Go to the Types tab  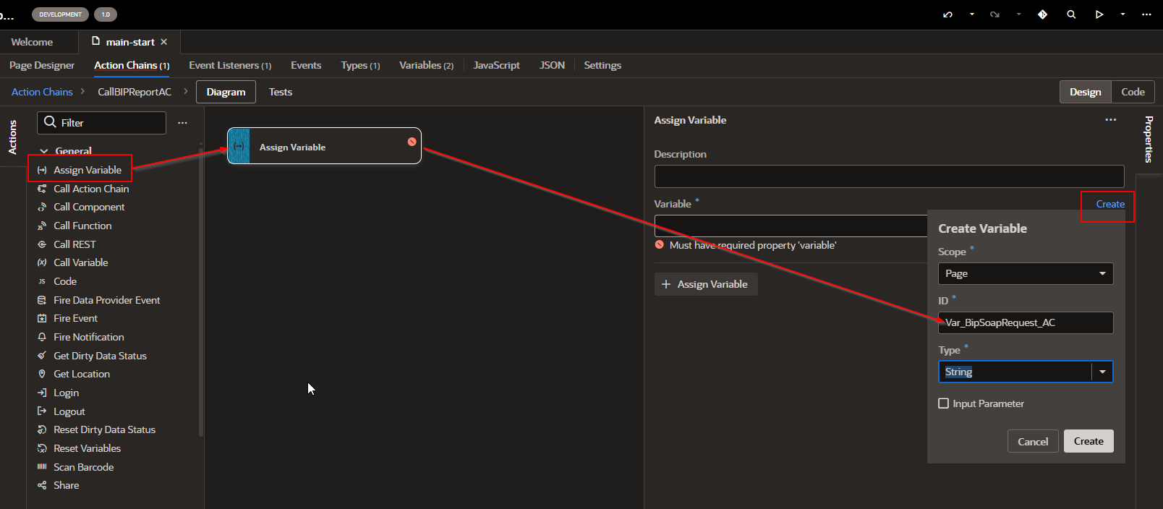[x=360, y=65]
